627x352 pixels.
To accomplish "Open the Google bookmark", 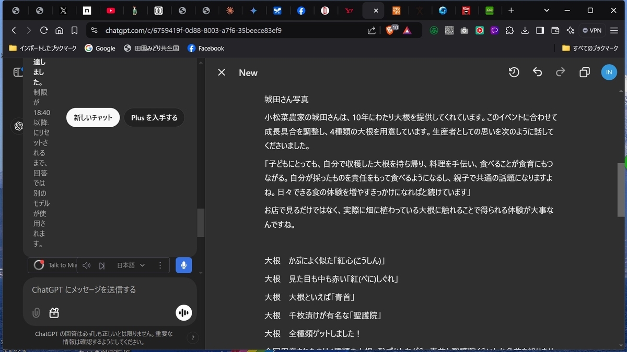I will [x=100, y=48].
